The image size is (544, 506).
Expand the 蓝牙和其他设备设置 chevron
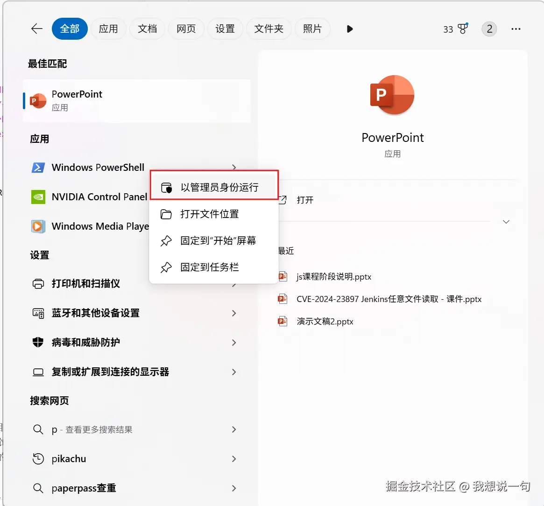(x=234, y=313)
